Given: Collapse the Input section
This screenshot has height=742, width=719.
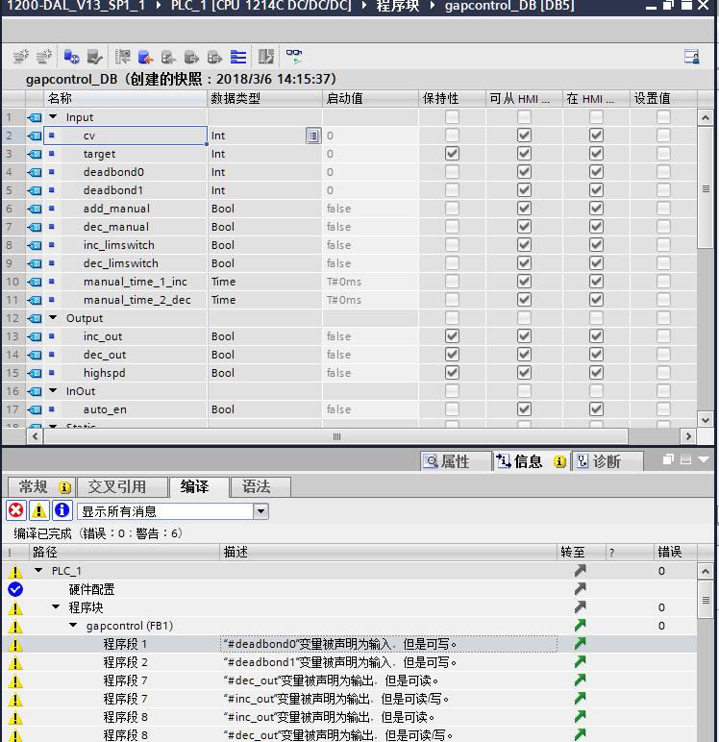Looking at the screenshot, I should tap(53, 117).
